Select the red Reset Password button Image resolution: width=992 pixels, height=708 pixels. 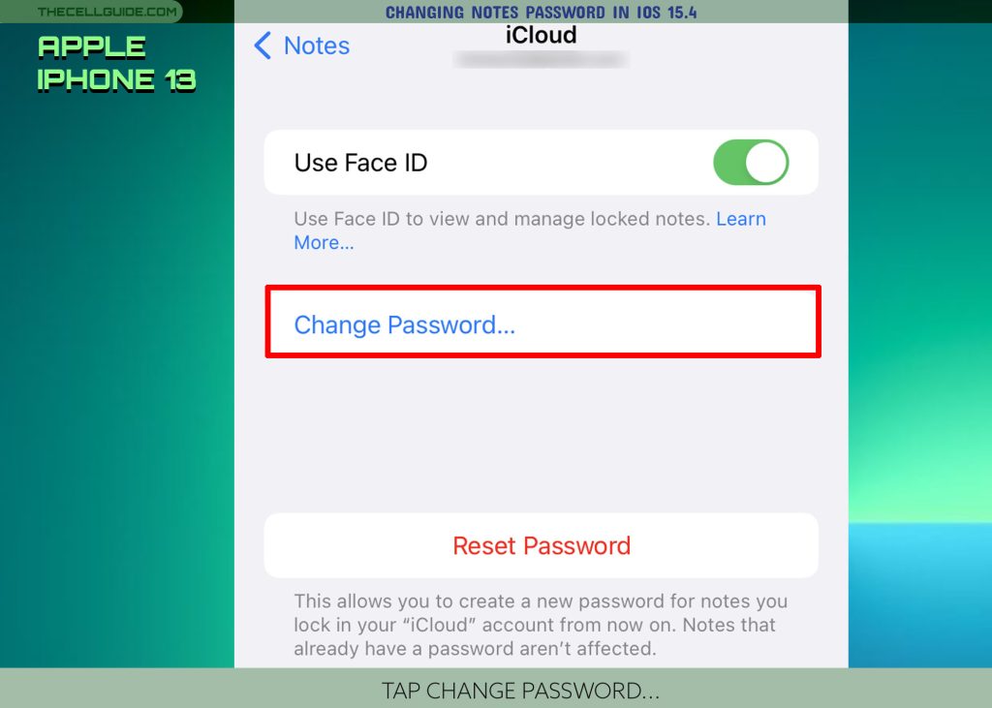(542, 545)
